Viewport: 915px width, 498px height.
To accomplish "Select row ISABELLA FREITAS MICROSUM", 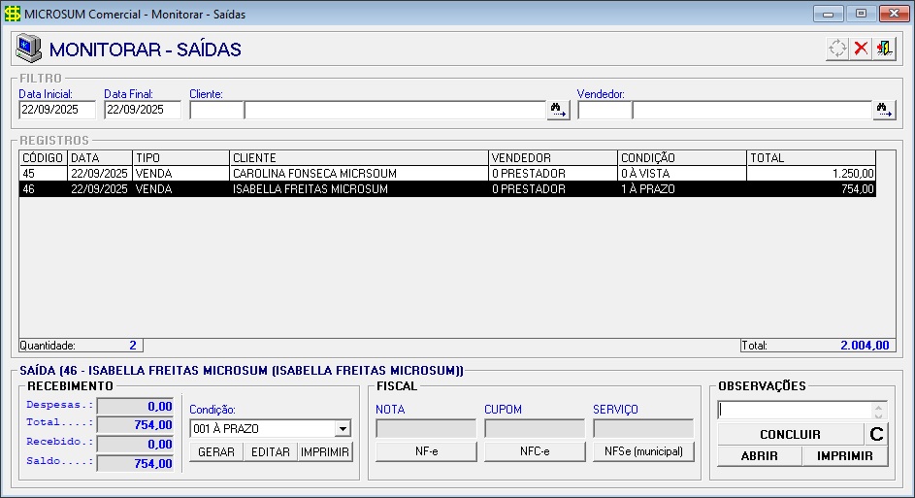I will (x=447, y=189).
